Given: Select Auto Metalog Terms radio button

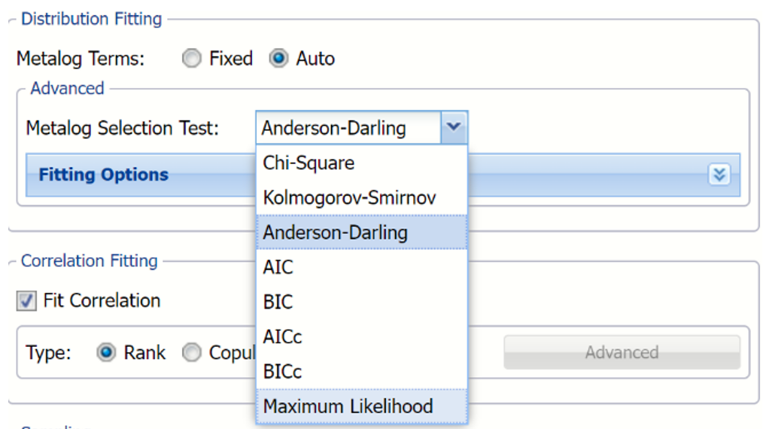Looking at the screenshot, I should (278, 59).
